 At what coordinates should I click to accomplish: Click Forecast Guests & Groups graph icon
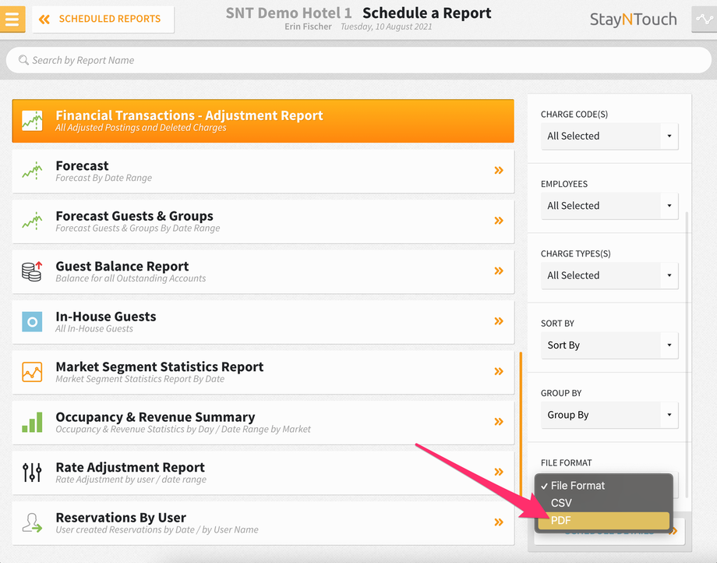pos(32,221)
